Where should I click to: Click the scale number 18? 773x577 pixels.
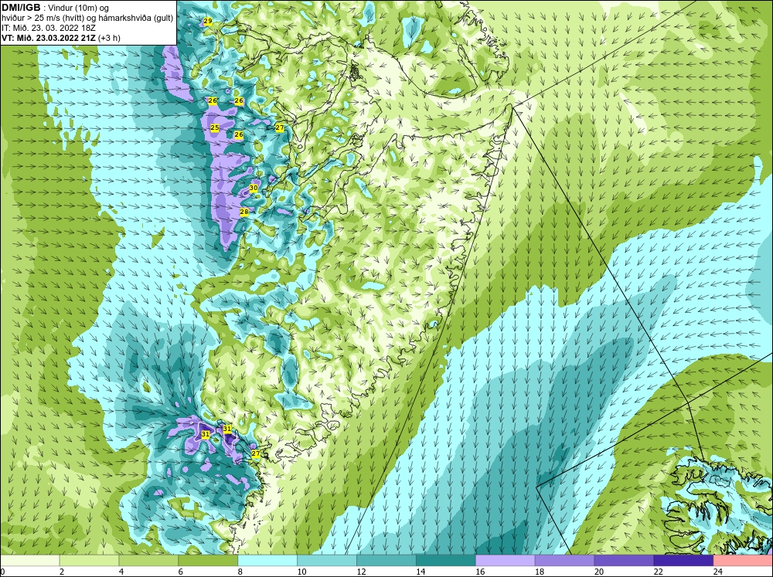click(x=540, y=572)
